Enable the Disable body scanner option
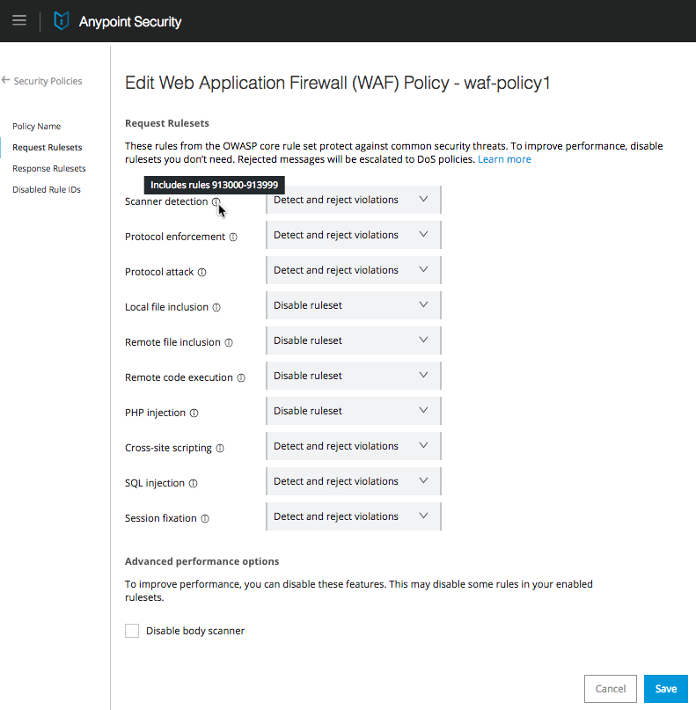Screen dimensions: 696x710 tap(131, 630)
